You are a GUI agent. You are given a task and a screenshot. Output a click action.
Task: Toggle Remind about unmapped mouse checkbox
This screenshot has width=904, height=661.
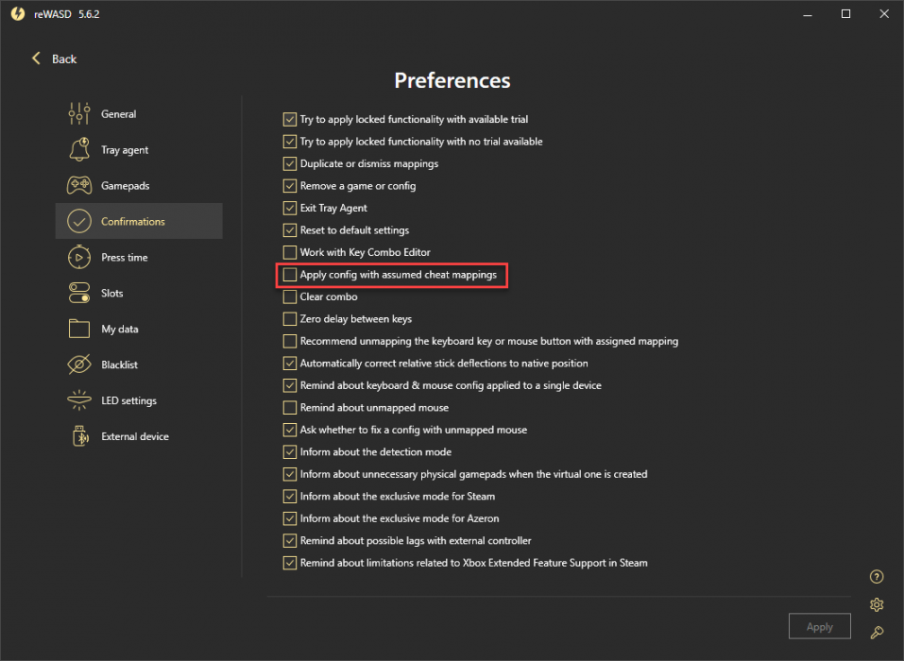point(289,407)
